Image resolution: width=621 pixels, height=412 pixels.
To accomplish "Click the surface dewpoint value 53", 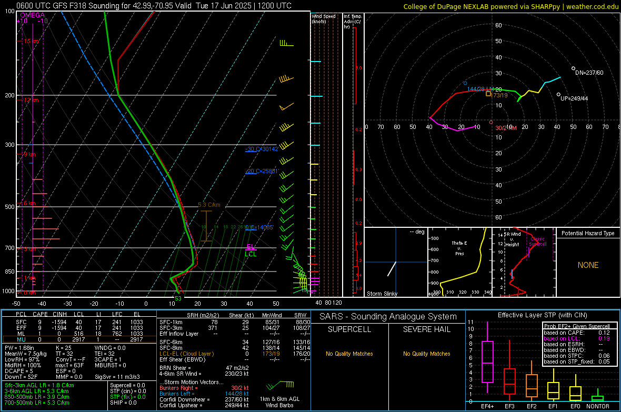I will 178,298.
